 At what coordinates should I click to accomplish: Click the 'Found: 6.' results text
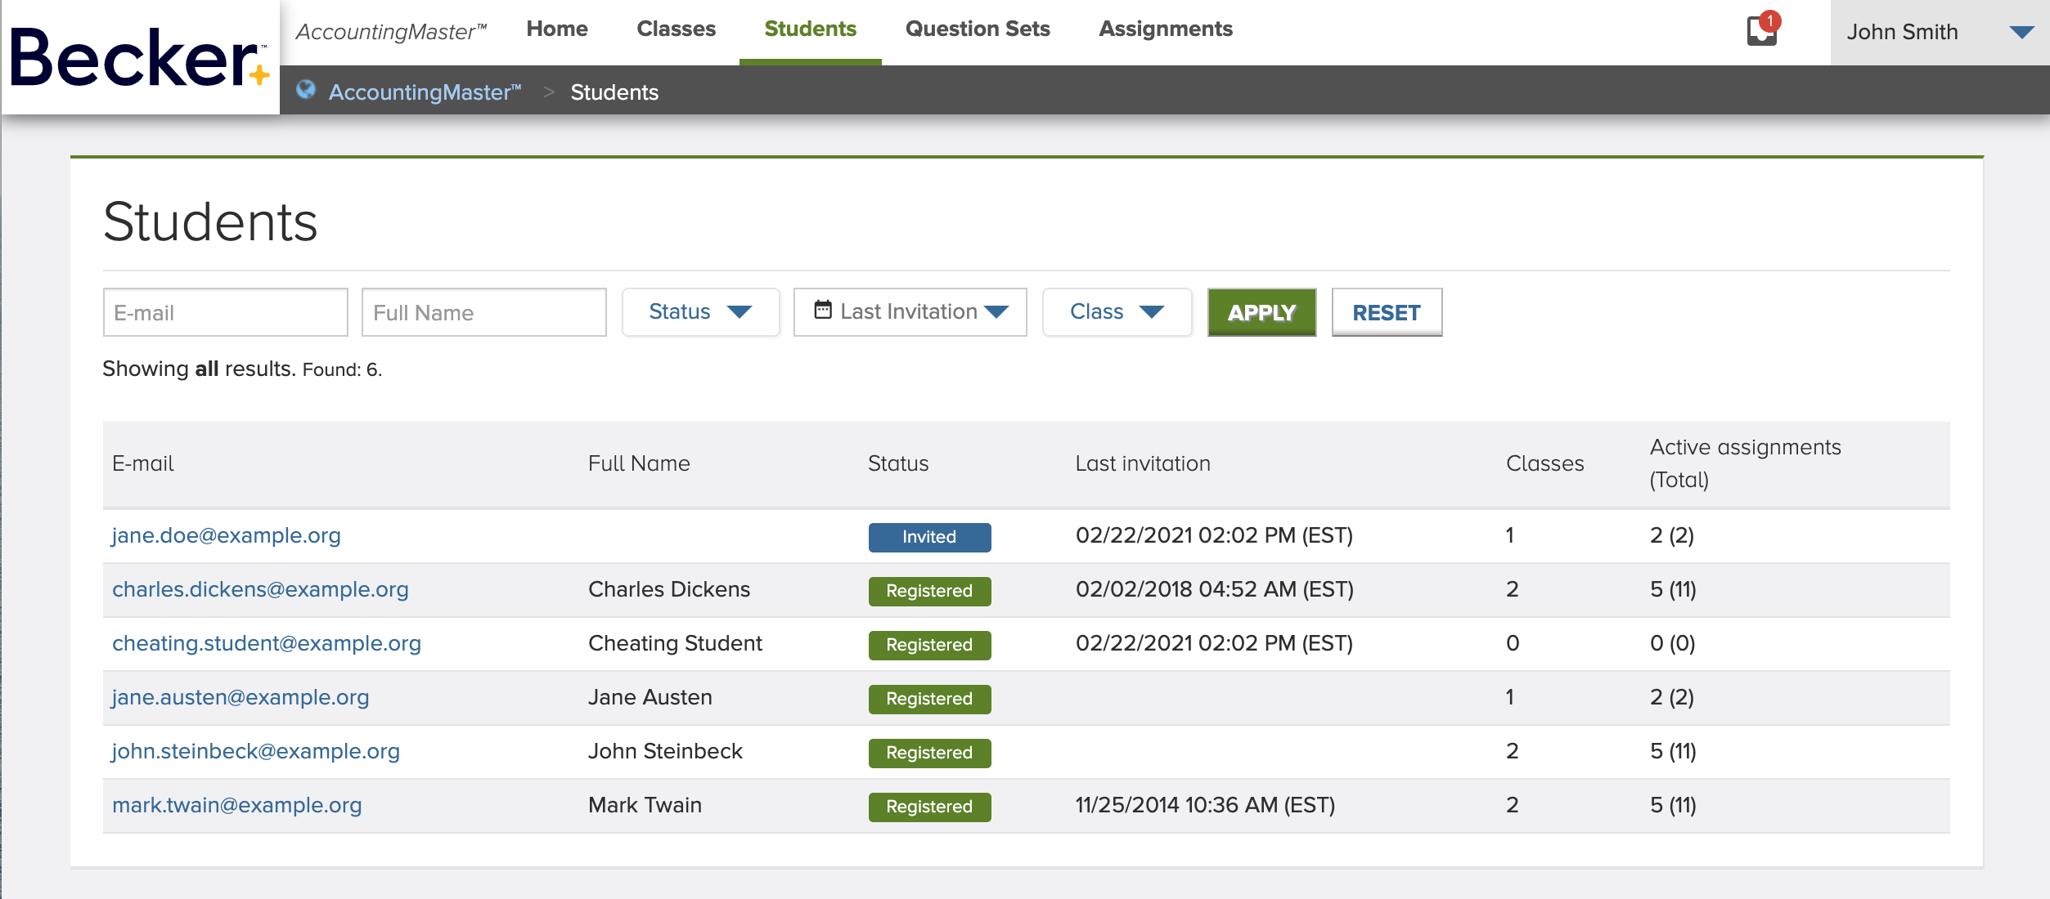(x=342, y=369)
